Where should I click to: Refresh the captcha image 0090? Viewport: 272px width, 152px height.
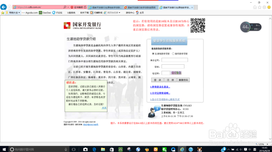[x=176, y=73]
